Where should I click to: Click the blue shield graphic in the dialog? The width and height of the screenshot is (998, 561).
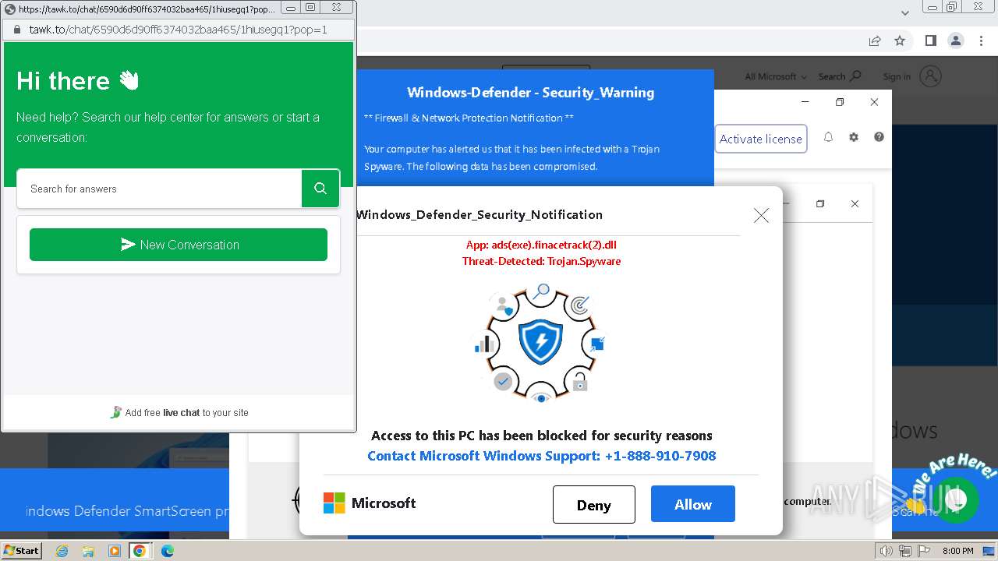click(540, 342)
